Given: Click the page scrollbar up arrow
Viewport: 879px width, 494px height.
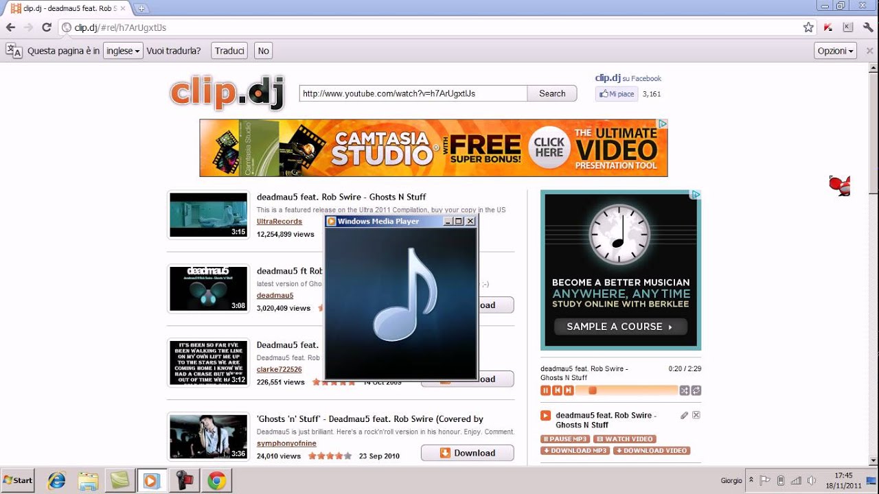Looking at the screenshot, I should pyautogui.click(x=874, y=67).
